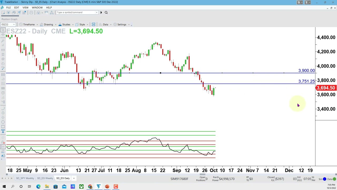Open Microsoft Edge from the taskbar
337x190 pixels.
point(38,187)
